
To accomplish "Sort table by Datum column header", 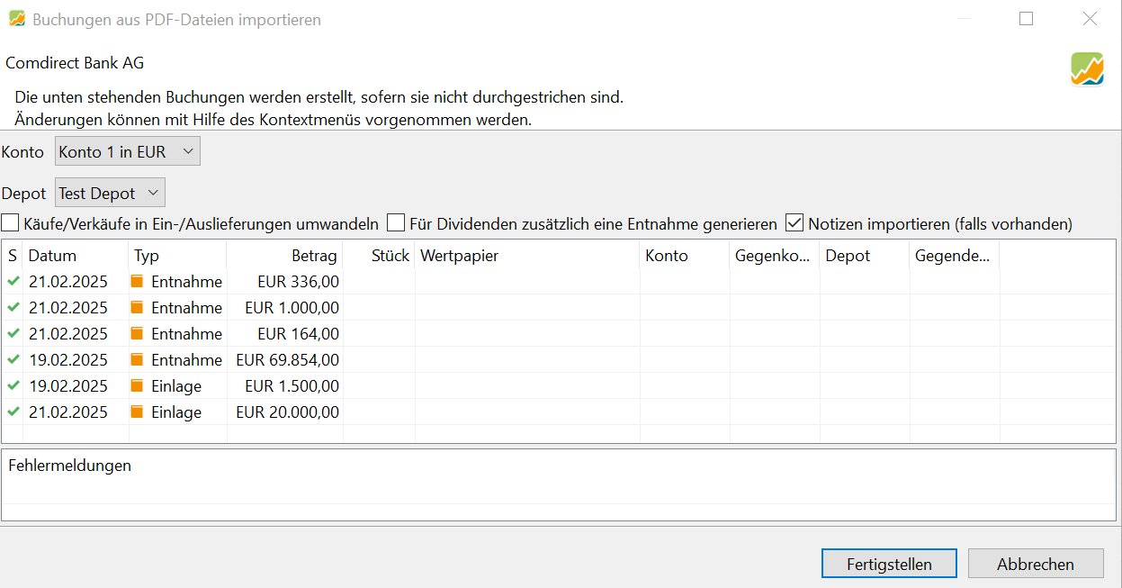I will pos(52,256).
